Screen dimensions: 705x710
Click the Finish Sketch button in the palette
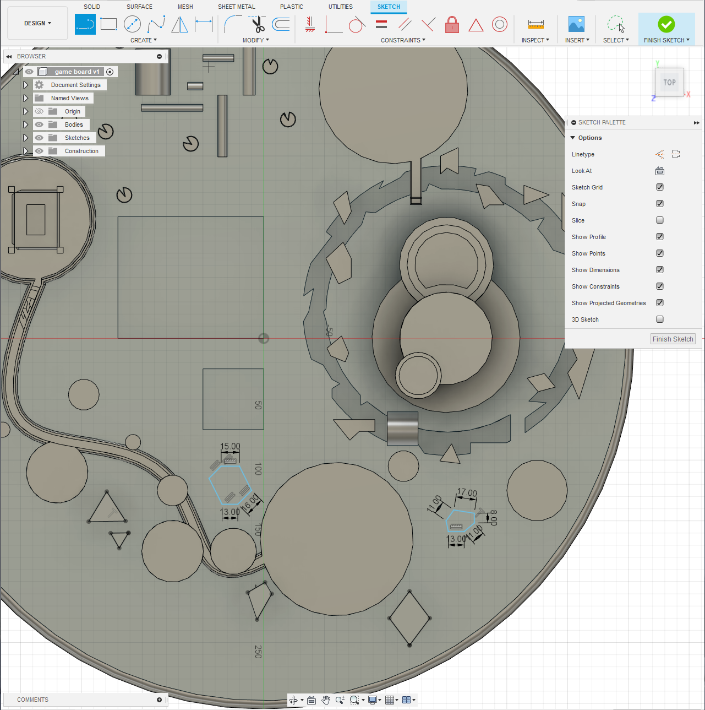pos(673,338)
